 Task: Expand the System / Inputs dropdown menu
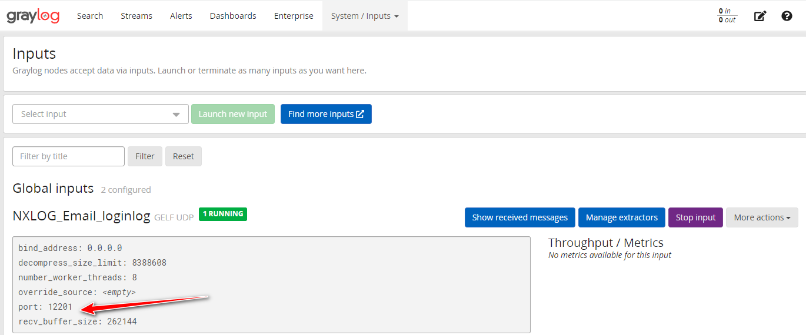[x=365, y=16]
